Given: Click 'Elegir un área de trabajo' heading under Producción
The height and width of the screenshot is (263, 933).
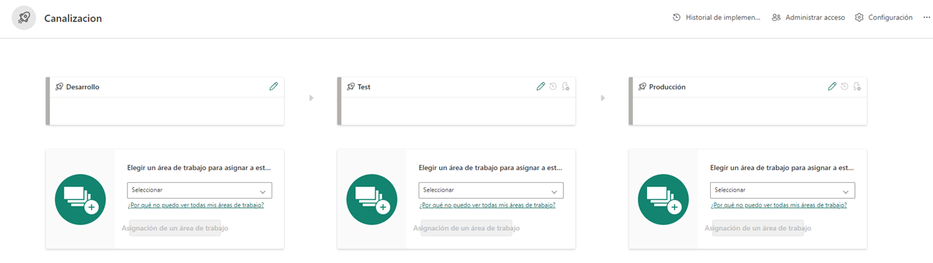Looking at the screenshot, I should [783, 169].
